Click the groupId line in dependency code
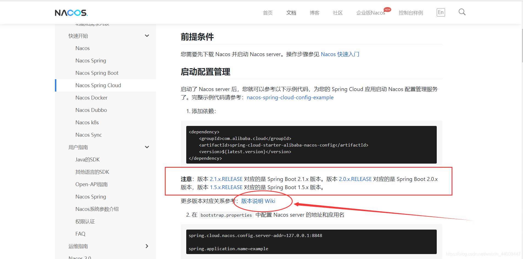Screen dimensions: 523x259 [x=245, y=138]
